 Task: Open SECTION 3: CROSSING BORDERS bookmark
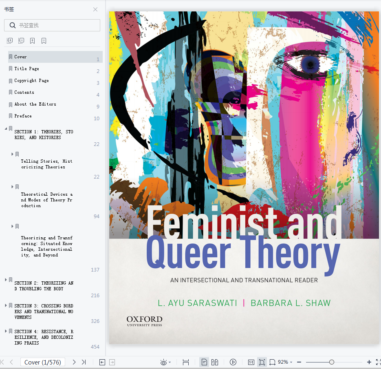[44, 312]
